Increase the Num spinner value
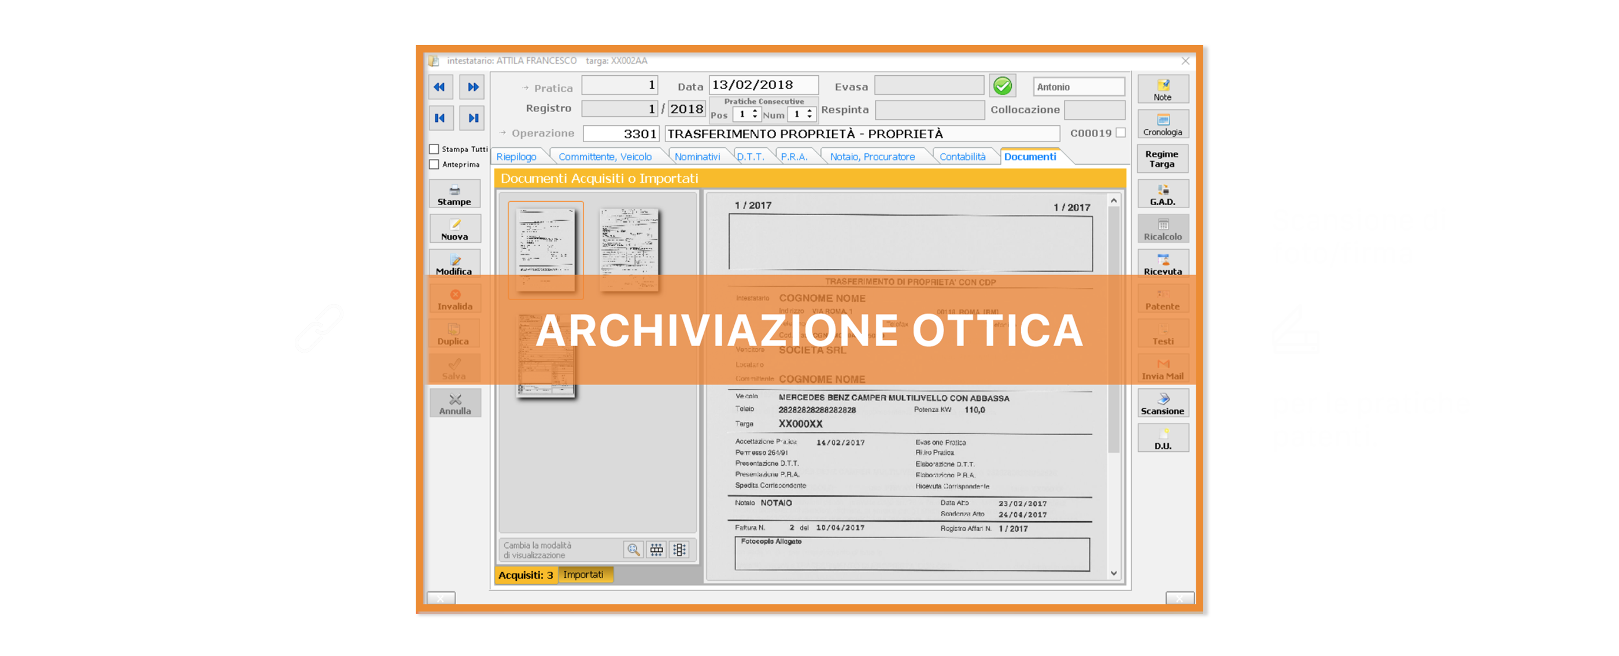Image resolution: width=1619 pixels, height=656 pixels. 809,111
